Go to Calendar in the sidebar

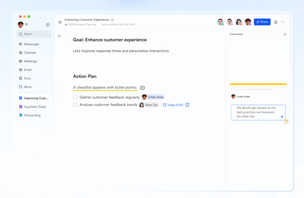(30, 53)
